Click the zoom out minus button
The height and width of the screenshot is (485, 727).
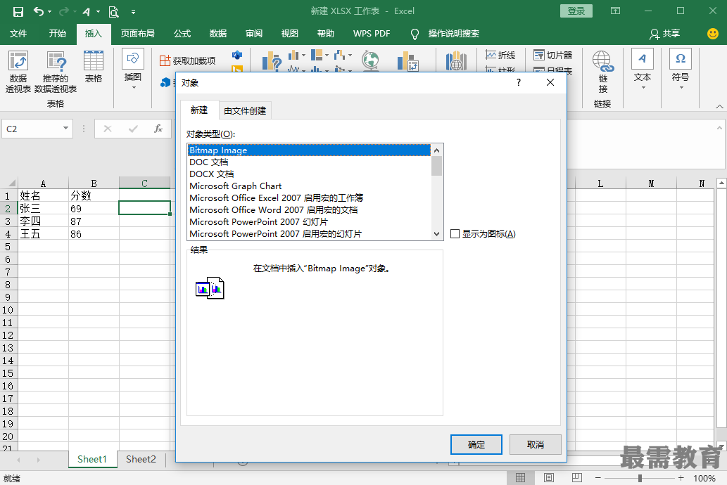598,477
